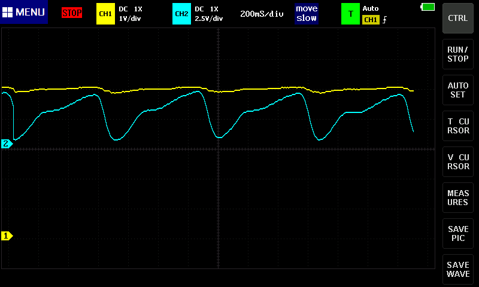Click the CTRL button

458,19
